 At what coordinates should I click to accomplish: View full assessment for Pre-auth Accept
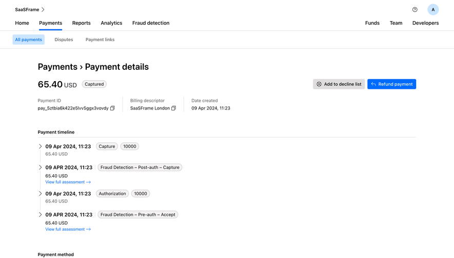coord(68,229)
